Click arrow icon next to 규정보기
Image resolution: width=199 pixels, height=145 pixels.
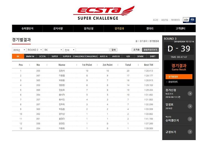pos(190,132)
